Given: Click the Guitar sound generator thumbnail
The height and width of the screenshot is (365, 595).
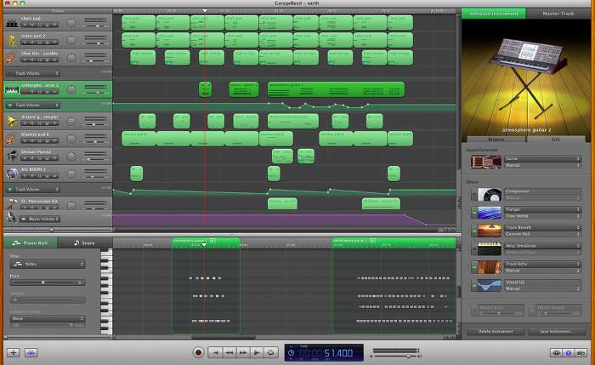Looking at the screenshot, I should (x=486, y=162).
